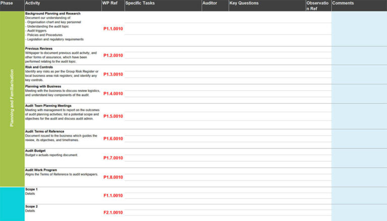
Task: Click the Risk and Controls heading
Action: (39, 67)
